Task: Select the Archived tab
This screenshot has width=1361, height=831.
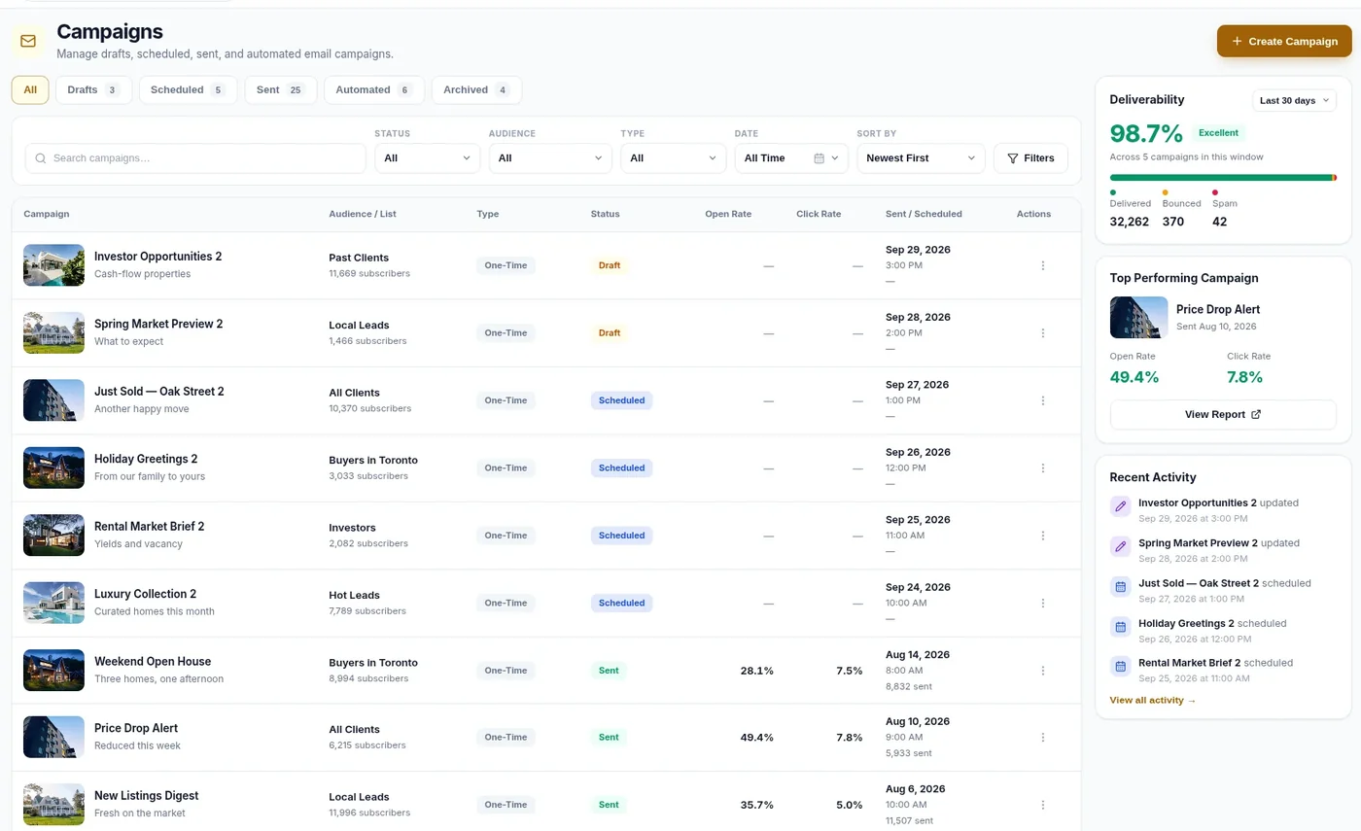Action: (x=476, y=90)
